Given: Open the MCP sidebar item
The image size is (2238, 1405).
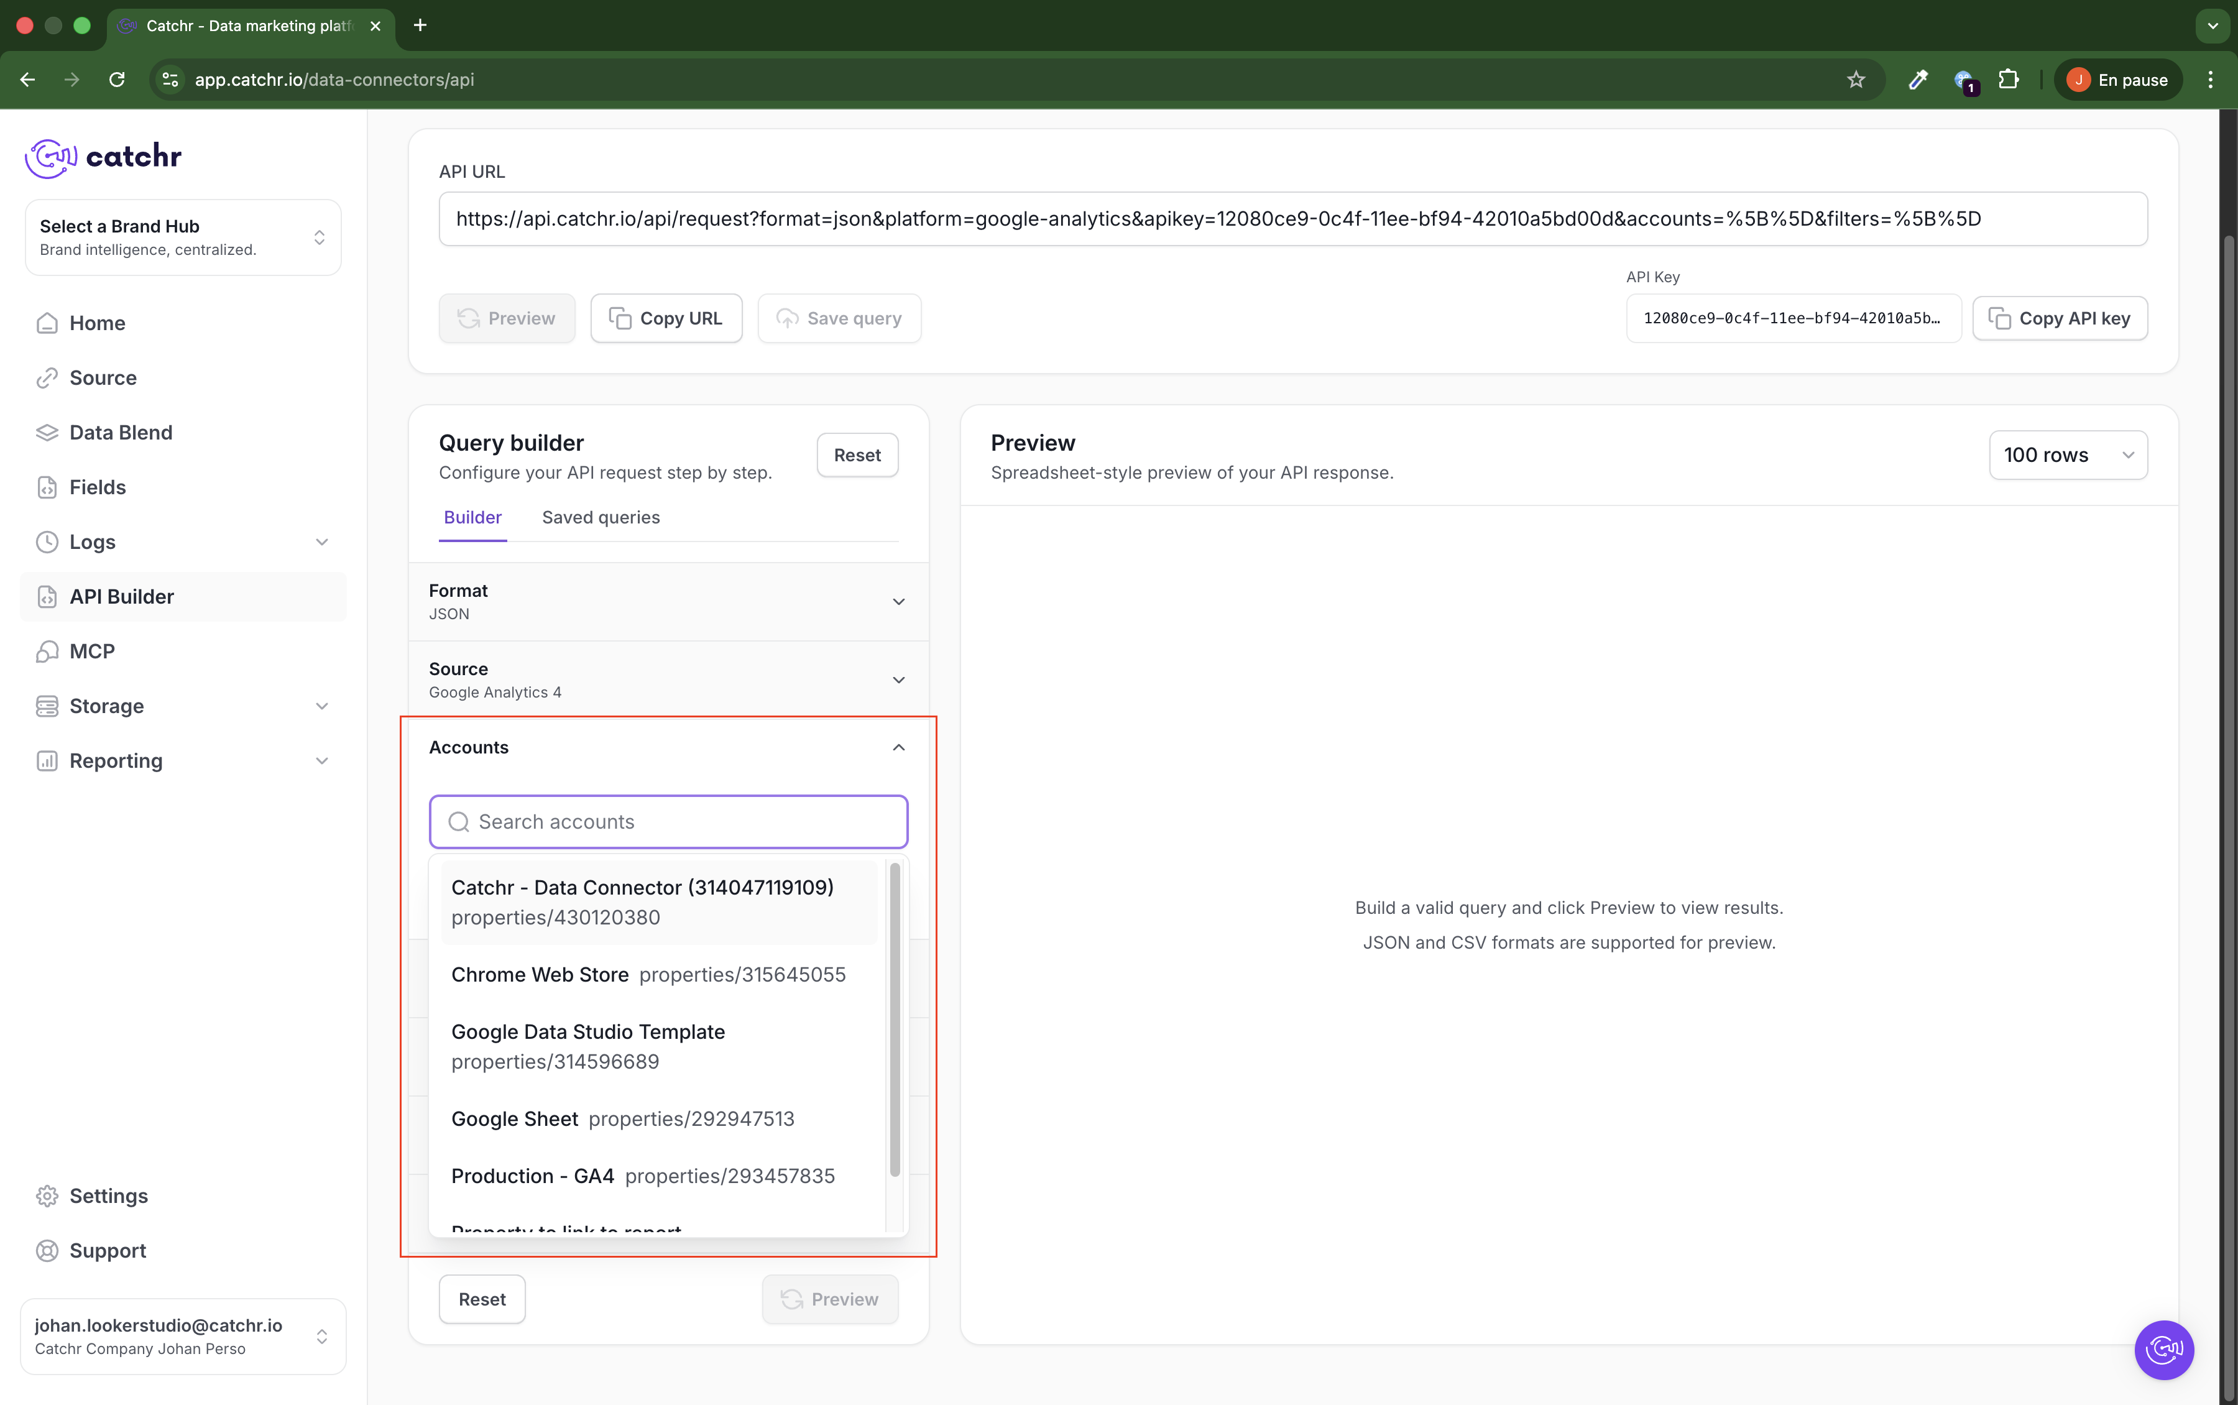Looking at the screenshot, I should click(x=92, y=652).
